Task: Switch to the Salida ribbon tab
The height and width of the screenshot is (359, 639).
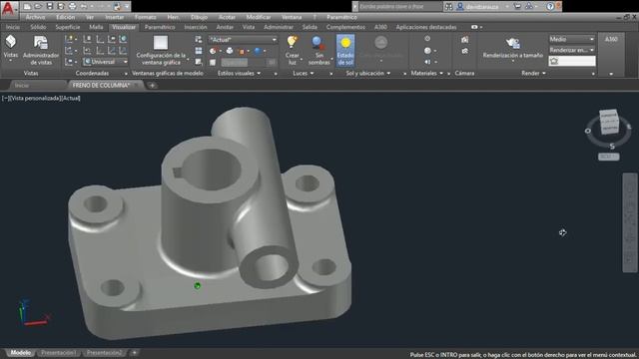Action: 310,27
